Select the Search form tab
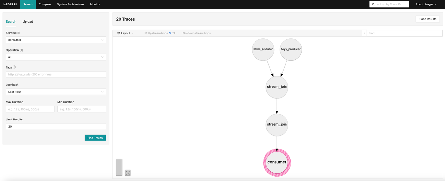This screenshot has height=183, width=447. [x=11, y=22]
